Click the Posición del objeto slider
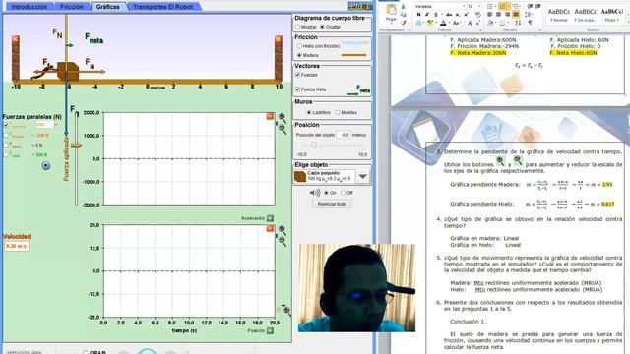The image size is (630, 354). (x=314, y=145)
